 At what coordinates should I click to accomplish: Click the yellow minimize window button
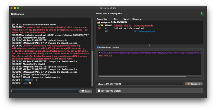click(x=15, y=8)
